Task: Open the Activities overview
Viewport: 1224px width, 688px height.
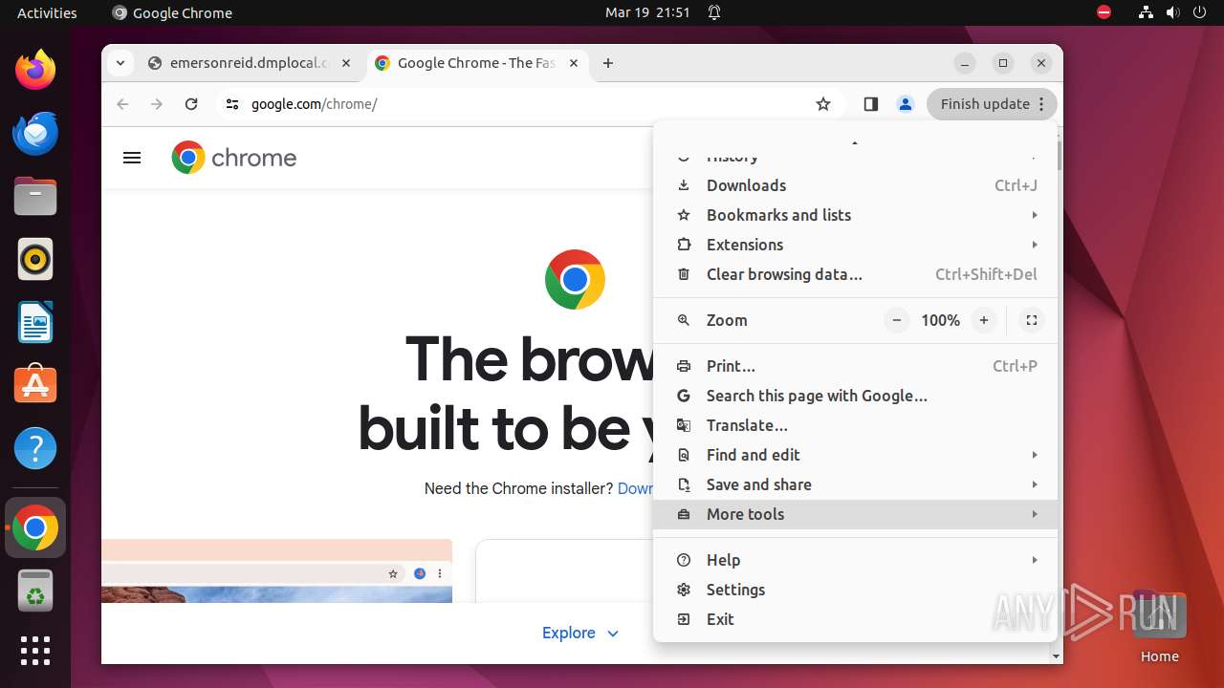Action: [x=47, y=12]
